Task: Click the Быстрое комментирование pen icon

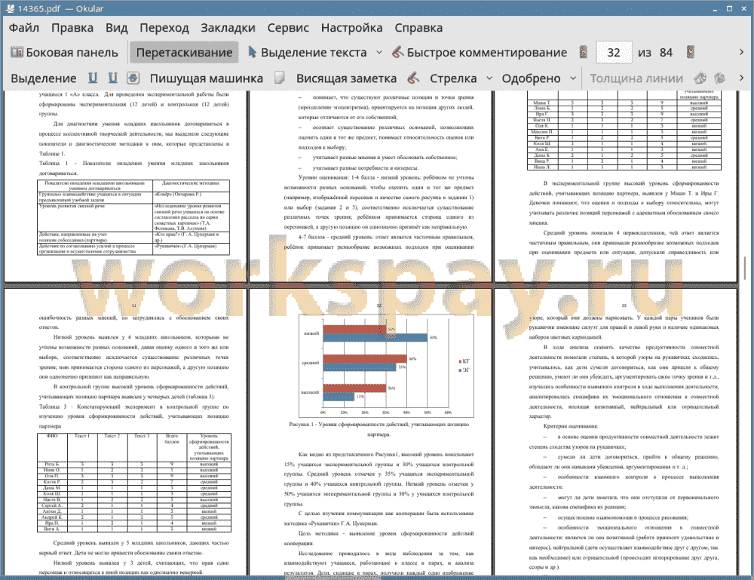Action: (397, 52)
